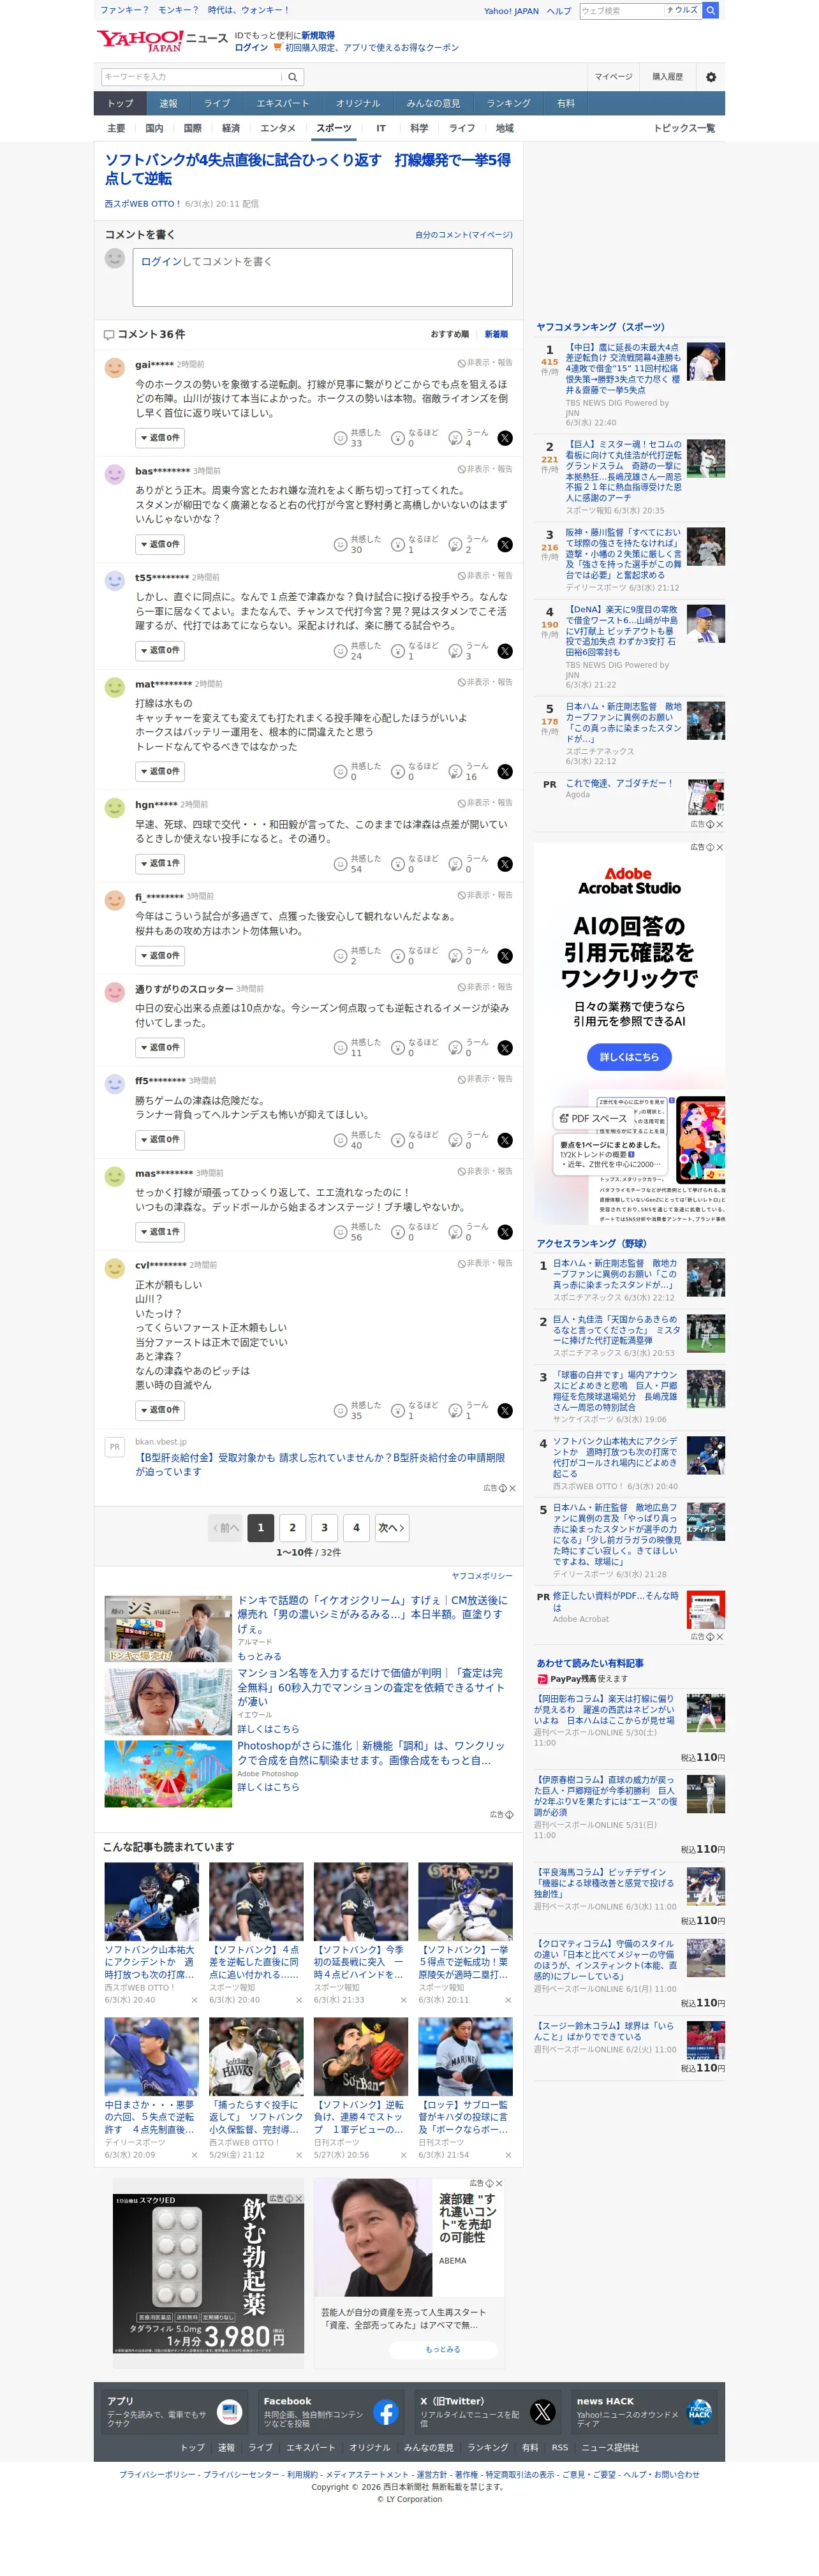The height and width of the screenshot is (2576, 819).
Task: Open the トピックス一覧 link
Action: pyautogui.click(x=684, y=128)
